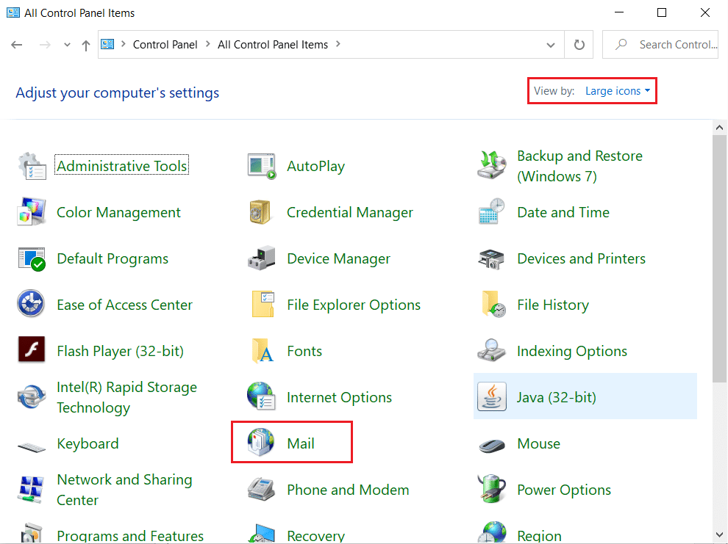
Task: Expand the Recent locations chevron
Action: (67, 45)
